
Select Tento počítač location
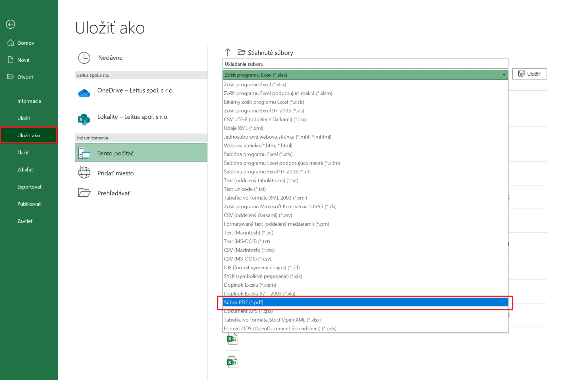coord(141,153)
